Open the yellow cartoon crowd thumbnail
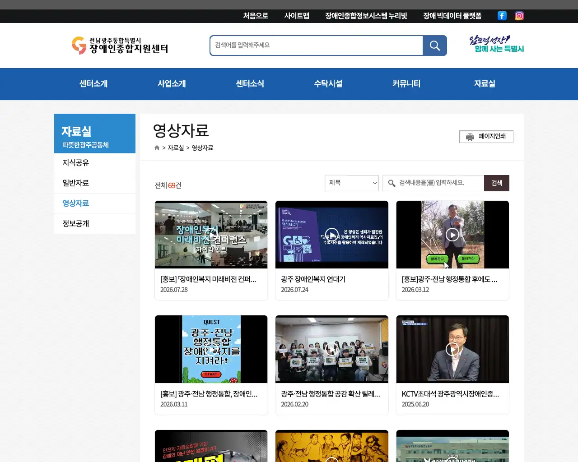This screenshot has width=578, height=462. pyautogui.click(x=332, y=446)
